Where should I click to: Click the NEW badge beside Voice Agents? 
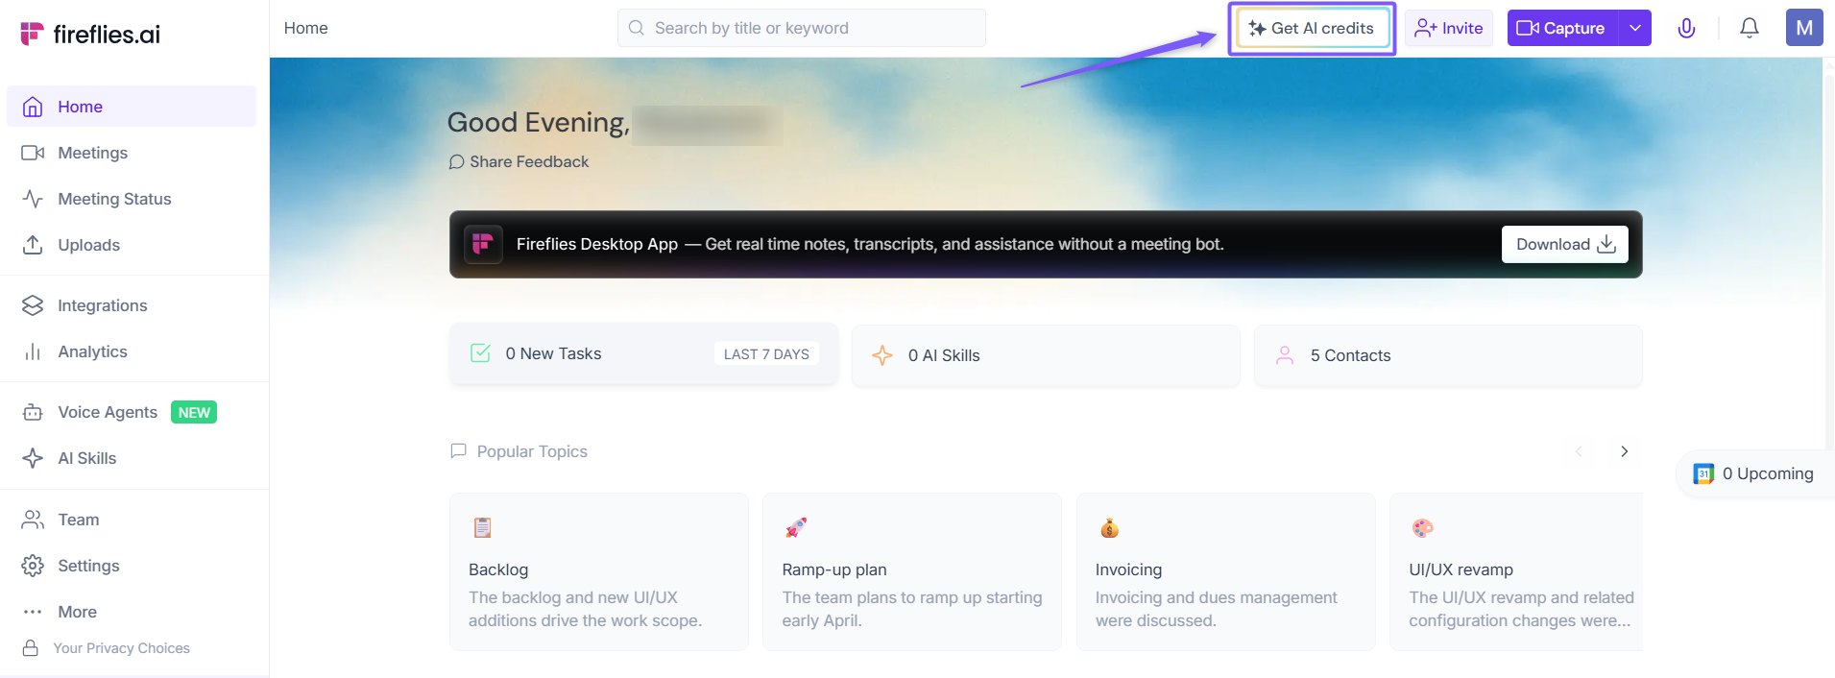point(194,412)
